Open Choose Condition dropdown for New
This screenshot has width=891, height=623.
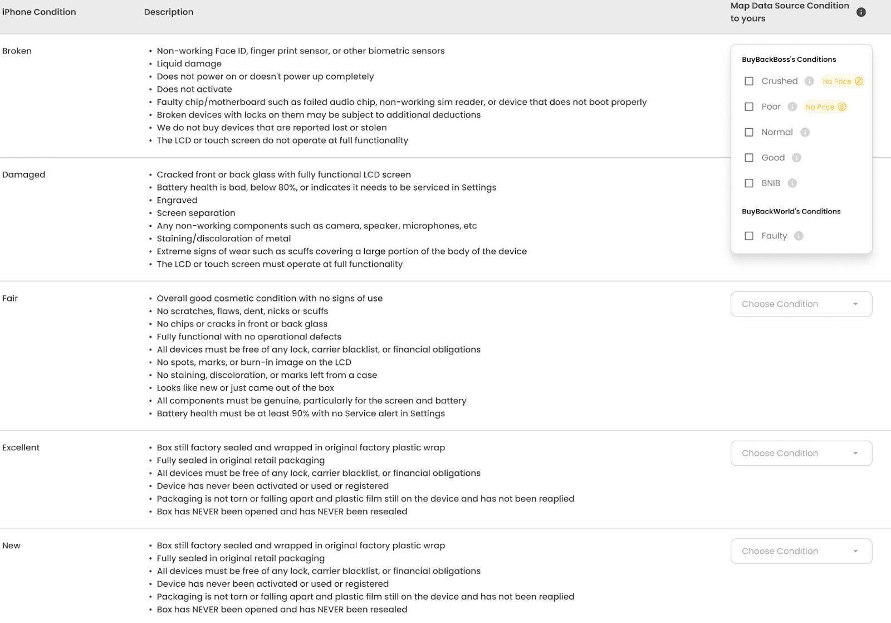[801, 551]
